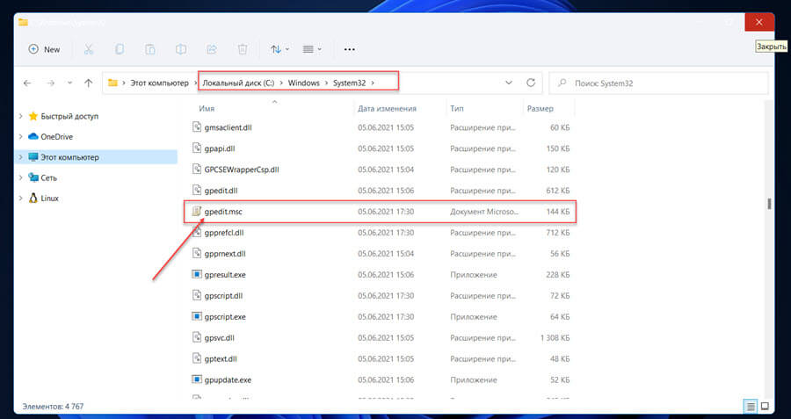The image size is (791, 419).
Task: Sort by Имя column header
Action: [x=207, y=108]
